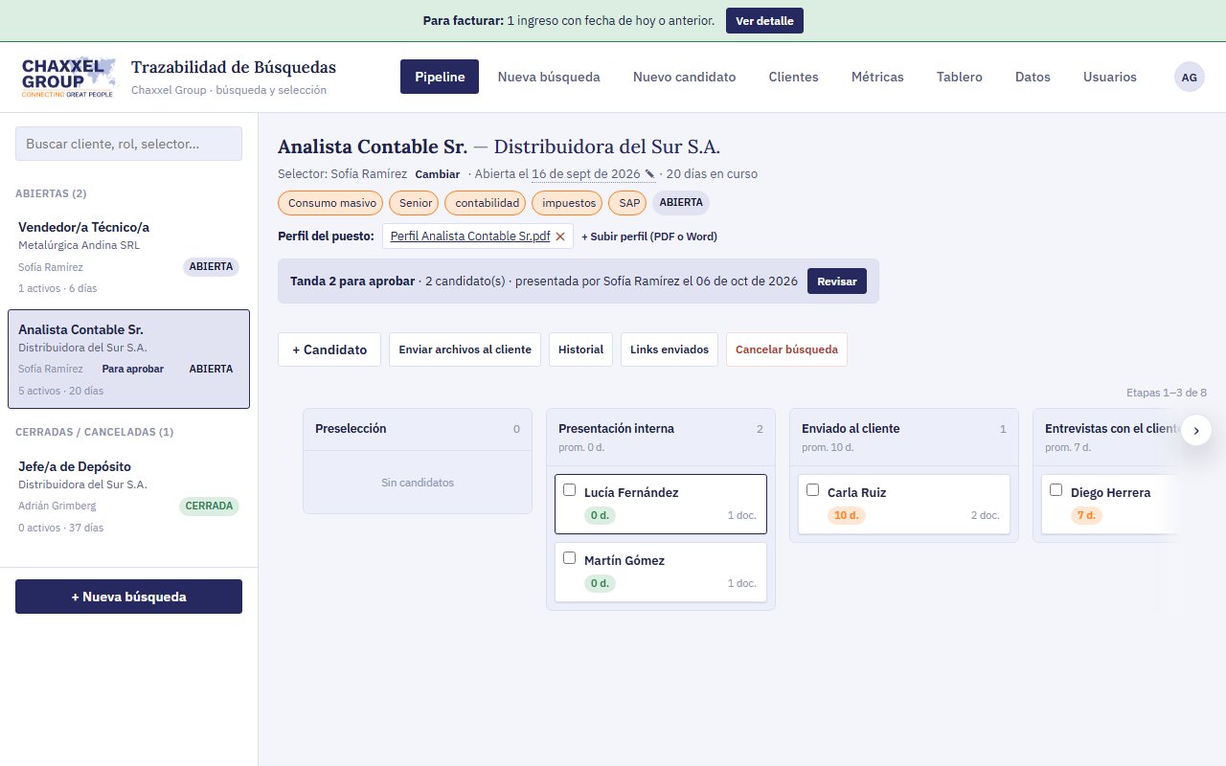Image resolution: width=1226 pixels, height=766 pixels.
Task: Go to the Tablero tab
Action: coord(960,77)
